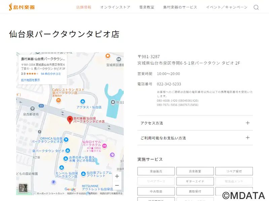Screen dimensions: 269x201
Task: Click the greyed リペアブース service button
Action: [x=156, y=181]
